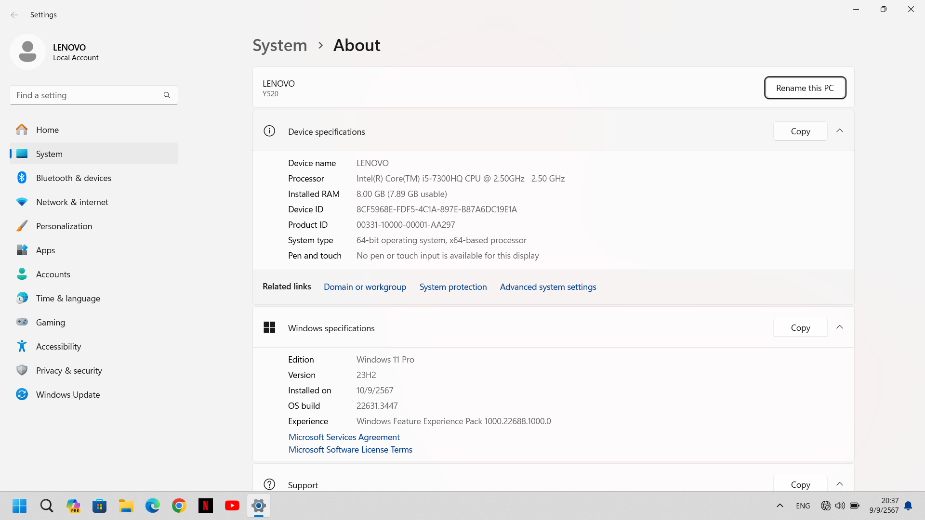The width and height of the screenshot is (925, 520).
Task: Select System in the sidebar
Action: tap(94, 154)
